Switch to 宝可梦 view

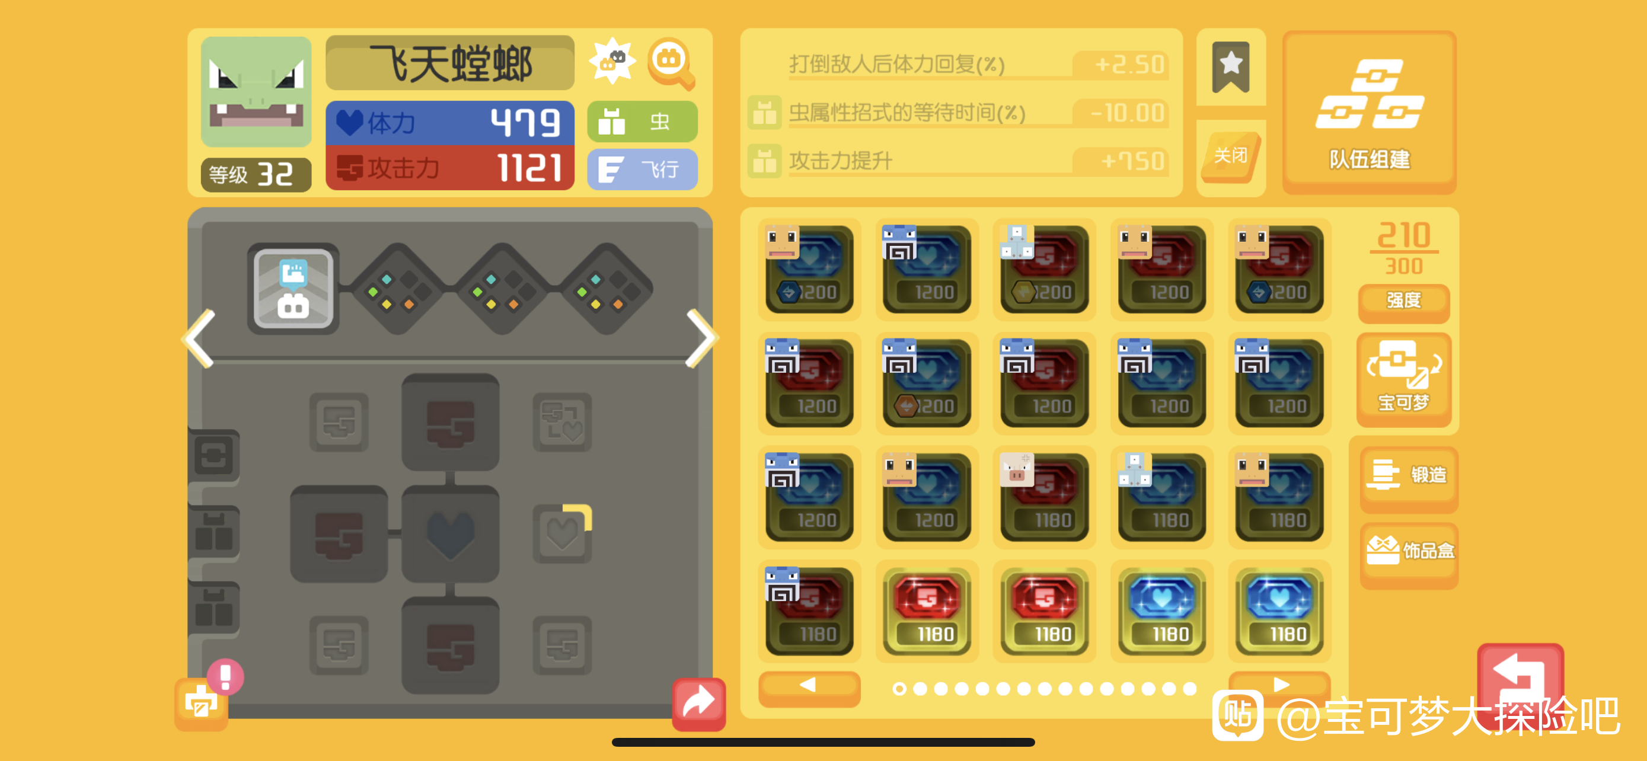pos(1403,378)
